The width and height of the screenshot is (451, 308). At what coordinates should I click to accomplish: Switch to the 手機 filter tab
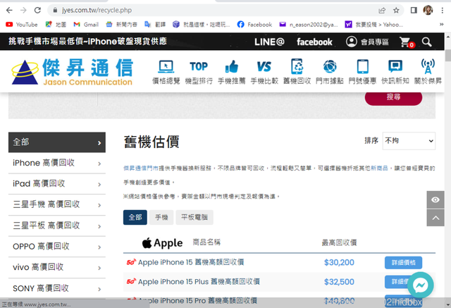(x=161, y=218)
